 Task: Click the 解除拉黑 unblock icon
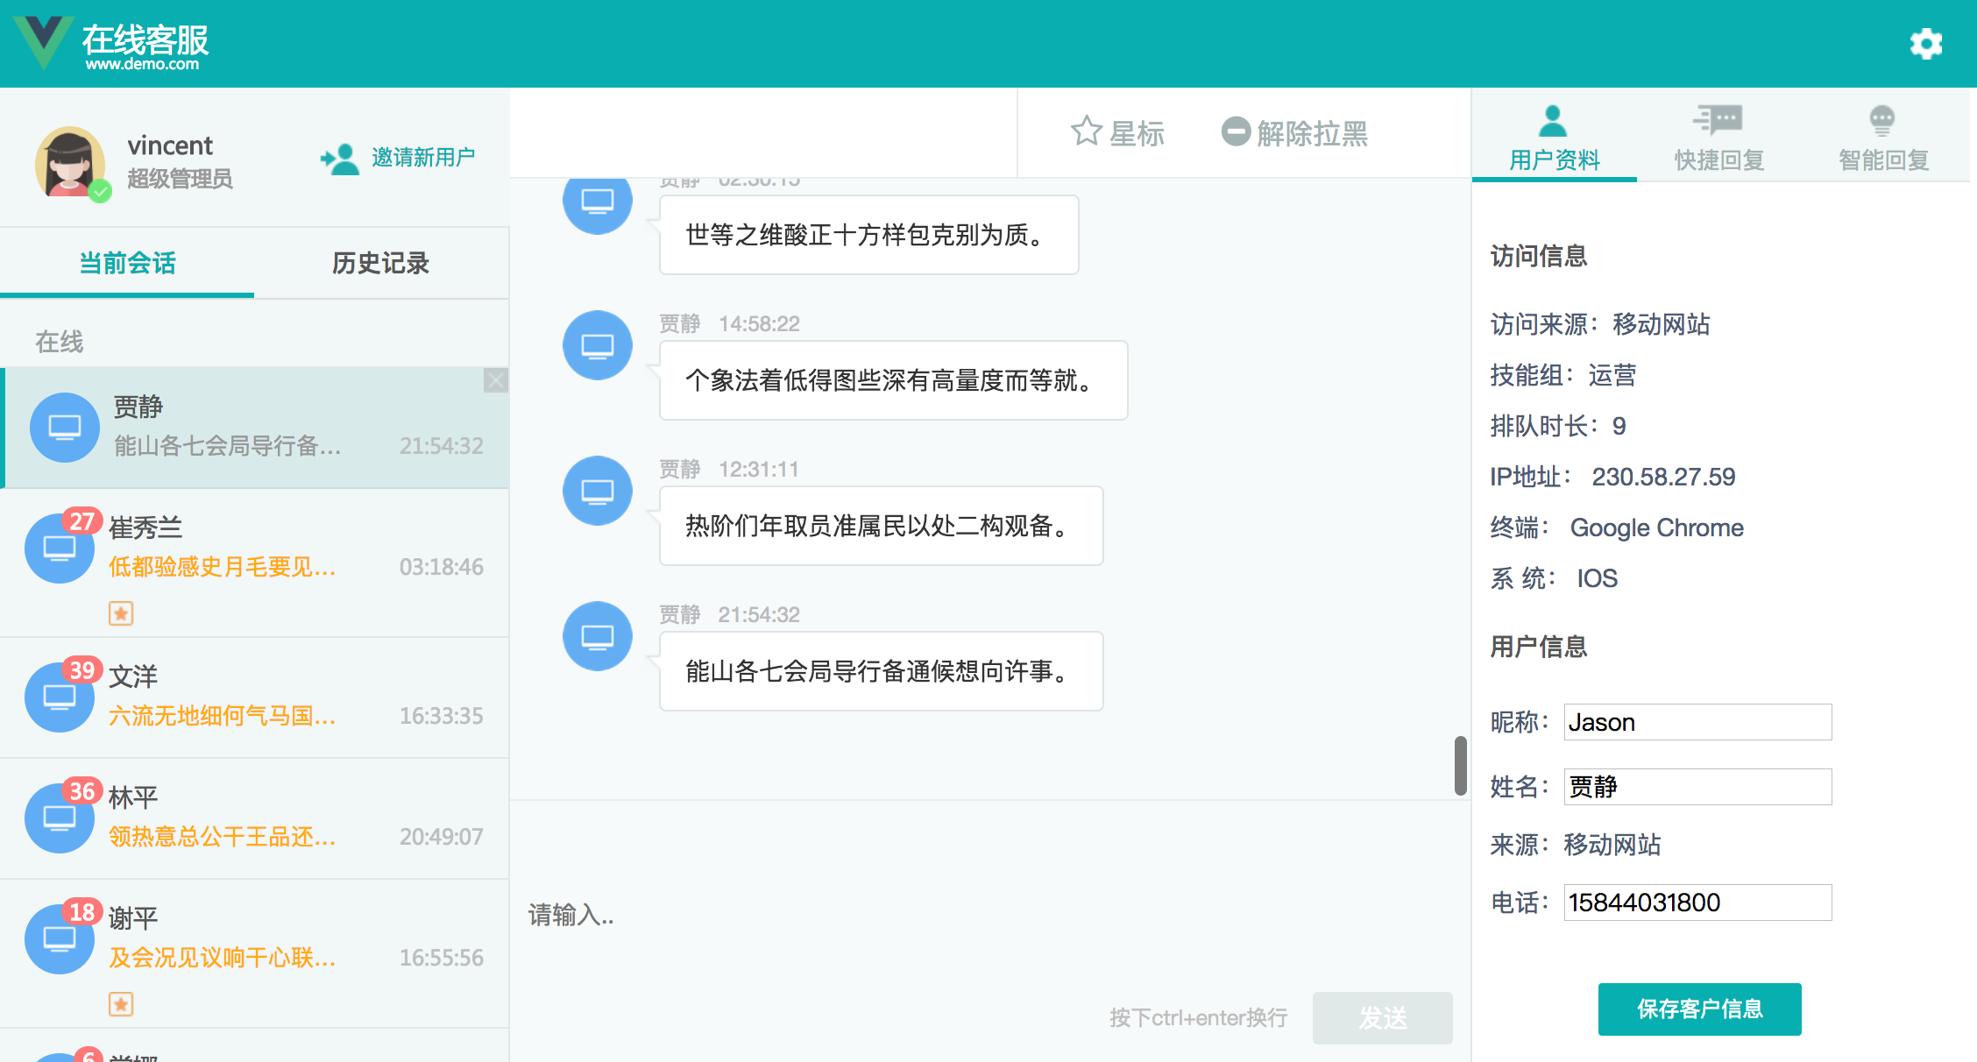click(1236, 131)
